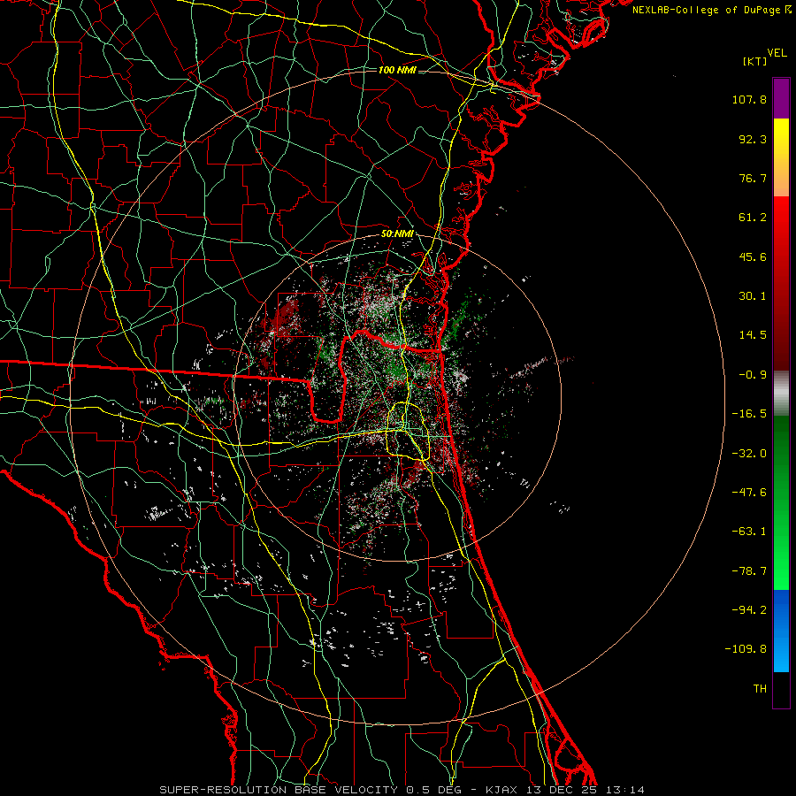Viewport: 796px width, 796px height.
Task: Click the 30.1 scale value
Action: [753, 296]
